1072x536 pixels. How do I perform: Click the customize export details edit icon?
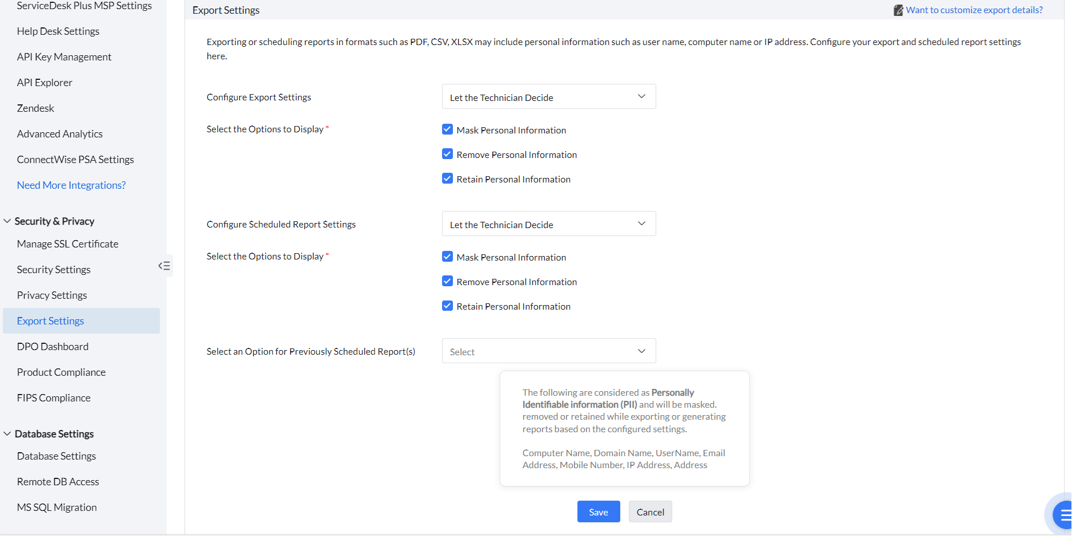point(898,10)
